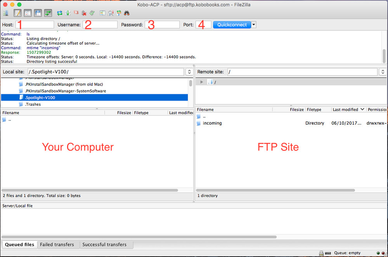Open the incoming folder on the FTP site

click(212, 123)
